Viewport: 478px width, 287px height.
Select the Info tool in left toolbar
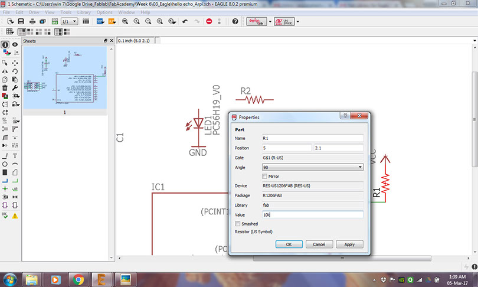tap(5, 44)
